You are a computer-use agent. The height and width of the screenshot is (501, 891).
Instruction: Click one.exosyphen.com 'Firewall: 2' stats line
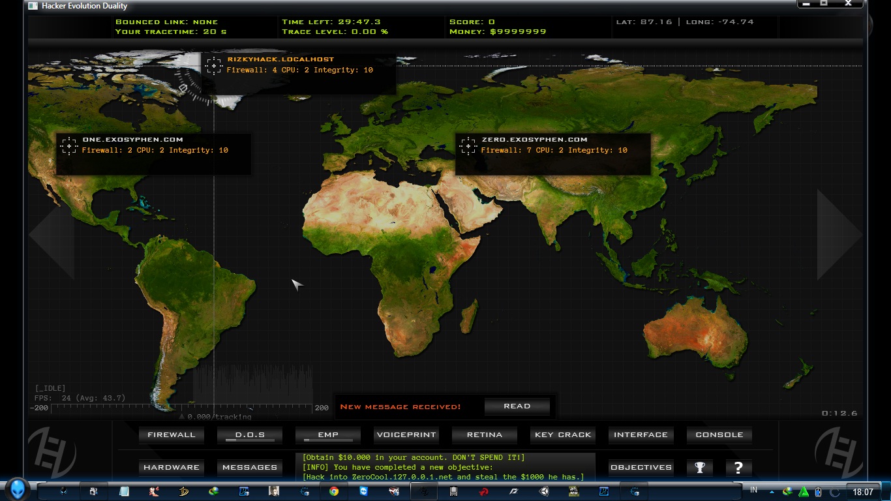coord(155,151)
